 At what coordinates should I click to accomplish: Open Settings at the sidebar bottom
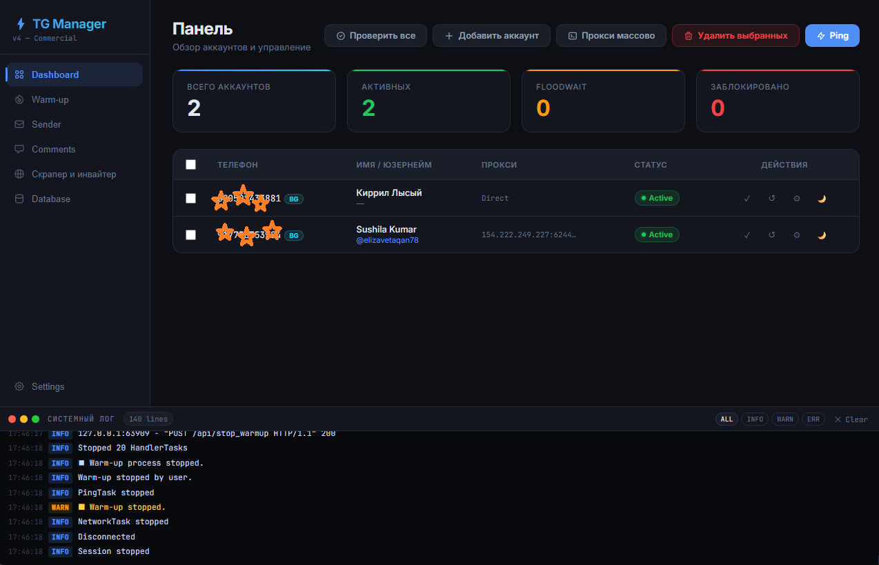click(x=48, y=386)
